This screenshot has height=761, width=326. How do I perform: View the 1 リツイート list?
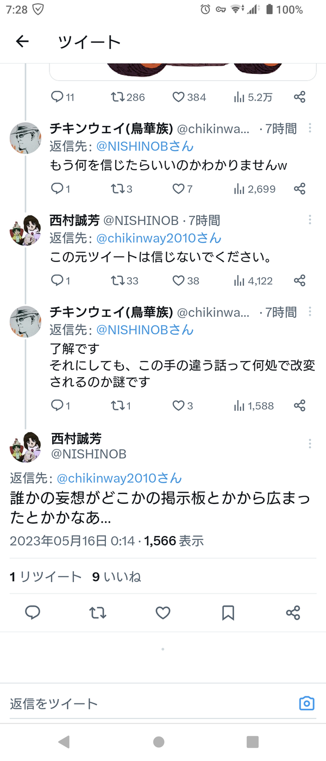pos(46,577)
